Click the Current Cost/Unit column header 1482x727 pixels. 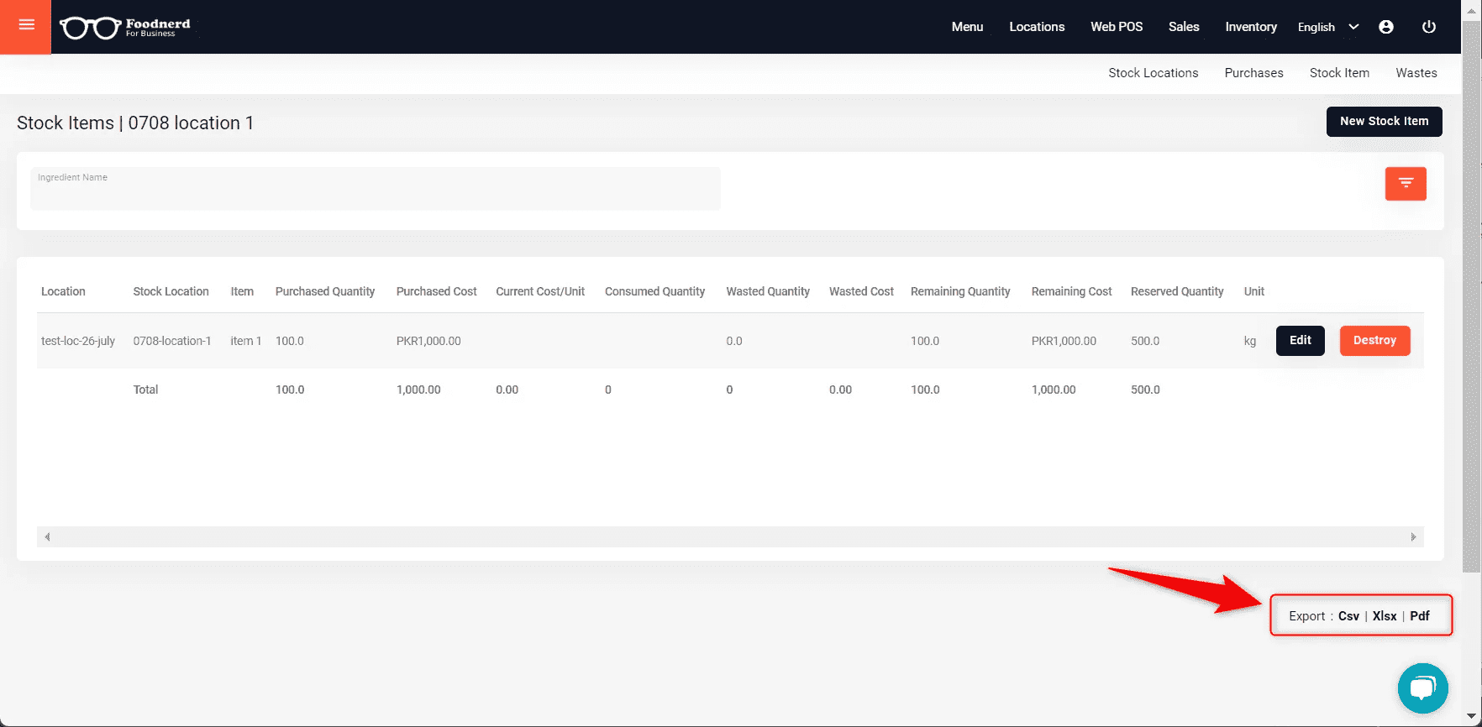540,291
